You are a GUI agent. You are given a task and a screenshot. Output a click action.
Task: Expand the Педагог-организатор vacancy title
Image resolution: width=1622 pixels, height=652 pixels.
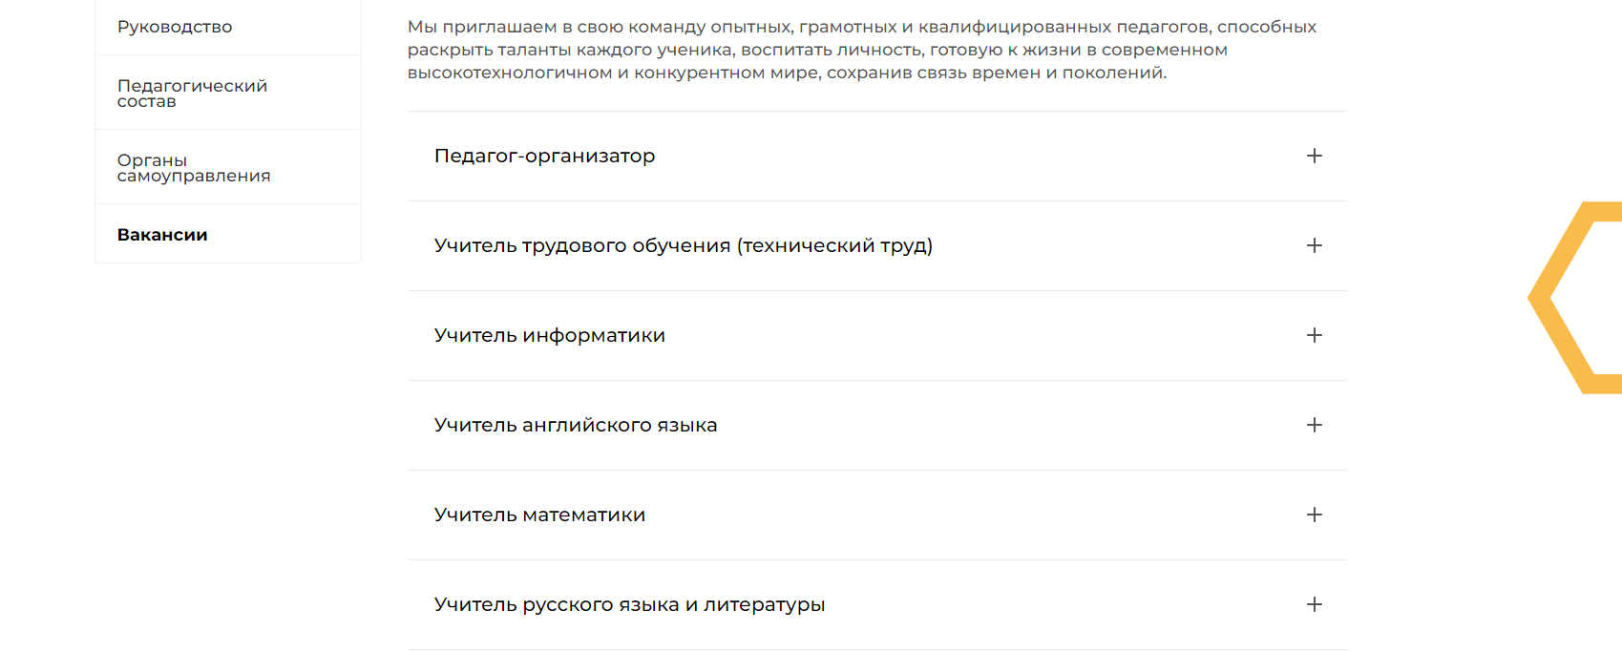click(544, 156)
